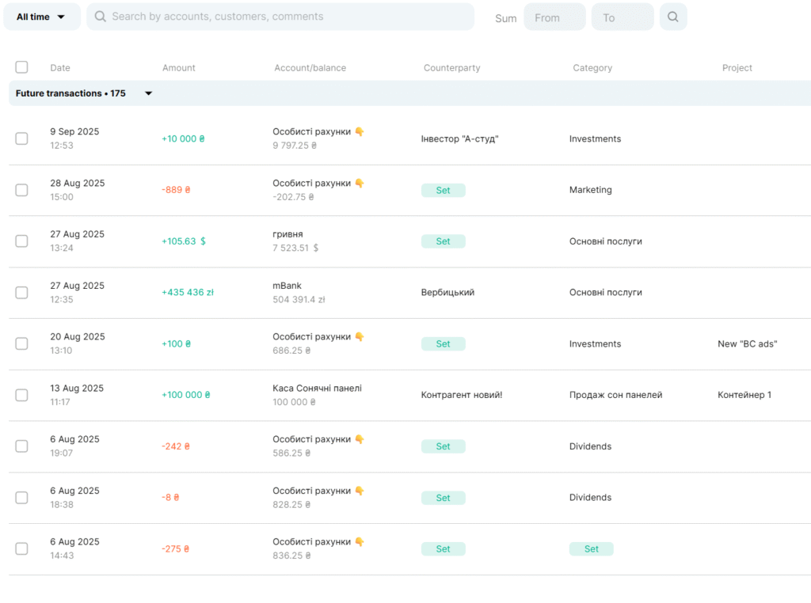Toggle the select-all checkbox in header
This screenshot has height=603, width=811.
tap(21, 67)
